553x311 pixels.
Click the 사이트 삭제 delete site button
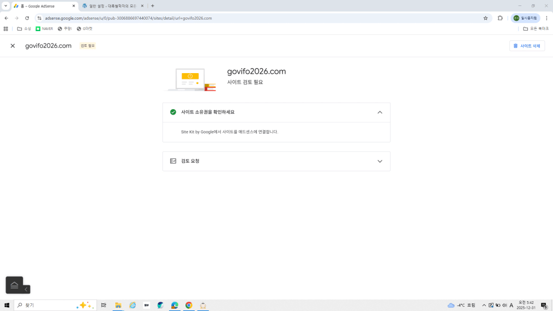(x=527, y=46)
